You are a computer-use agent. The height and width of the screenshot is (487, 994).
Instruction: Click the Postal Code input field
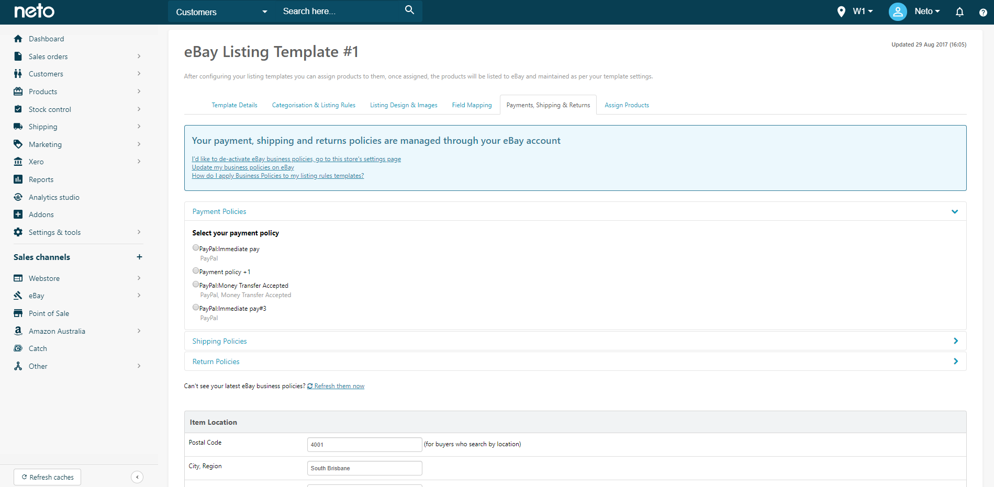364,445
